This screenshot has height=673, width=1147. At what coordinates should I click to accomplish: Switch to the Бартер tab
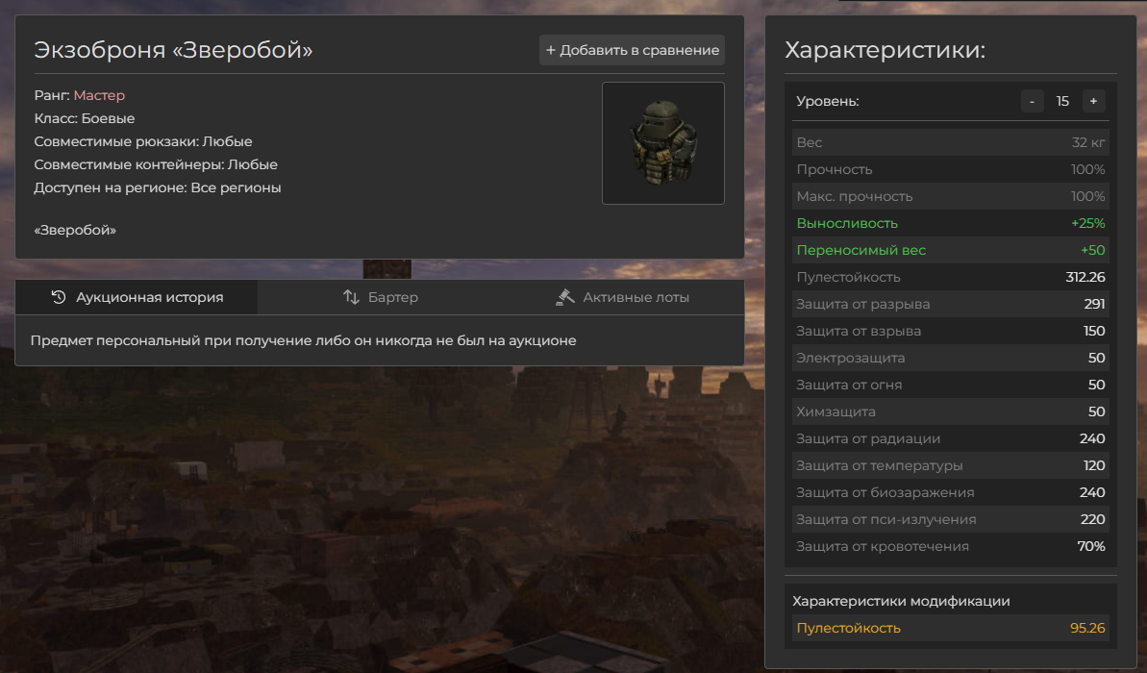(381, 297)
